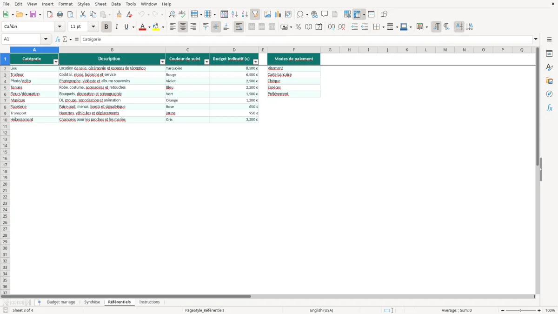
Task: Open Find and Replace
Action: click(x=172, y=14)
